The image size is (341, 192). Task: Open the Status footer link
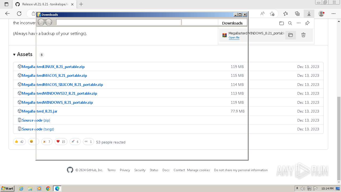154,170
